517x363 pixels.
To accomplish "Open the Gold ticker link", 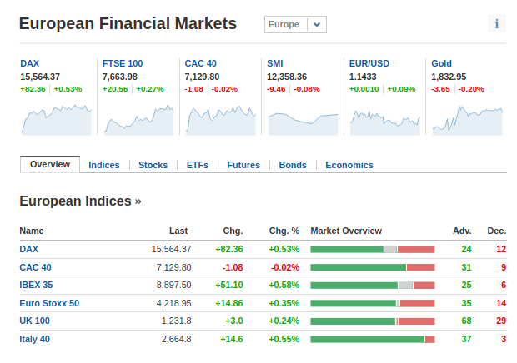I will coord(441,63).
